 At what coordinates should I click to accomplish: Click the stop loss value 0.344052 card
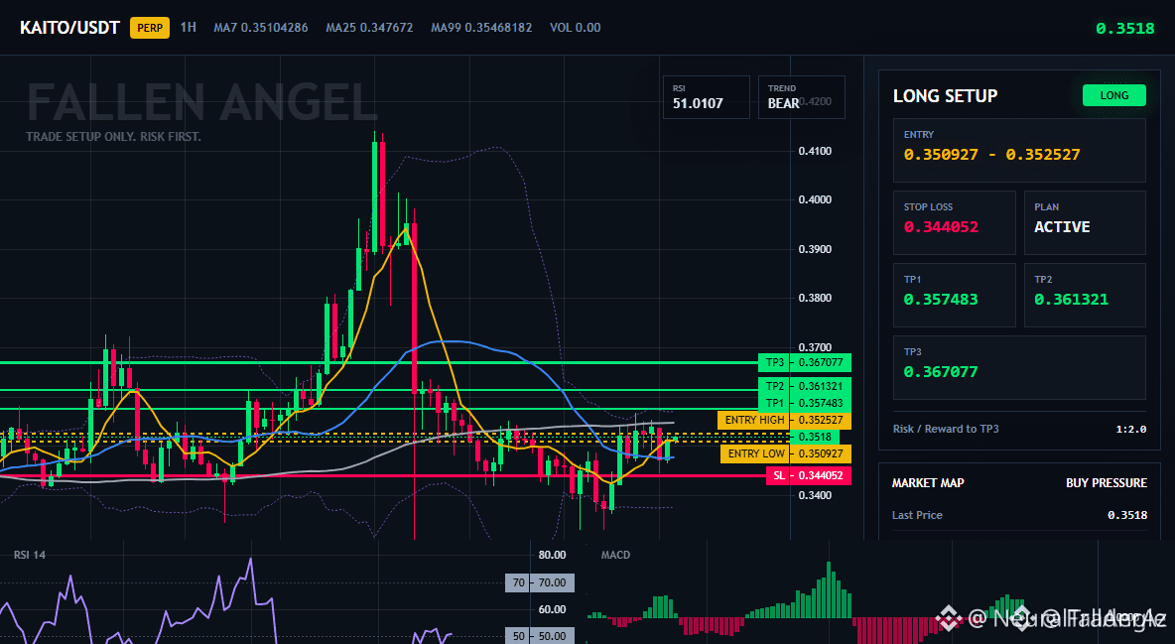(954, 222)
